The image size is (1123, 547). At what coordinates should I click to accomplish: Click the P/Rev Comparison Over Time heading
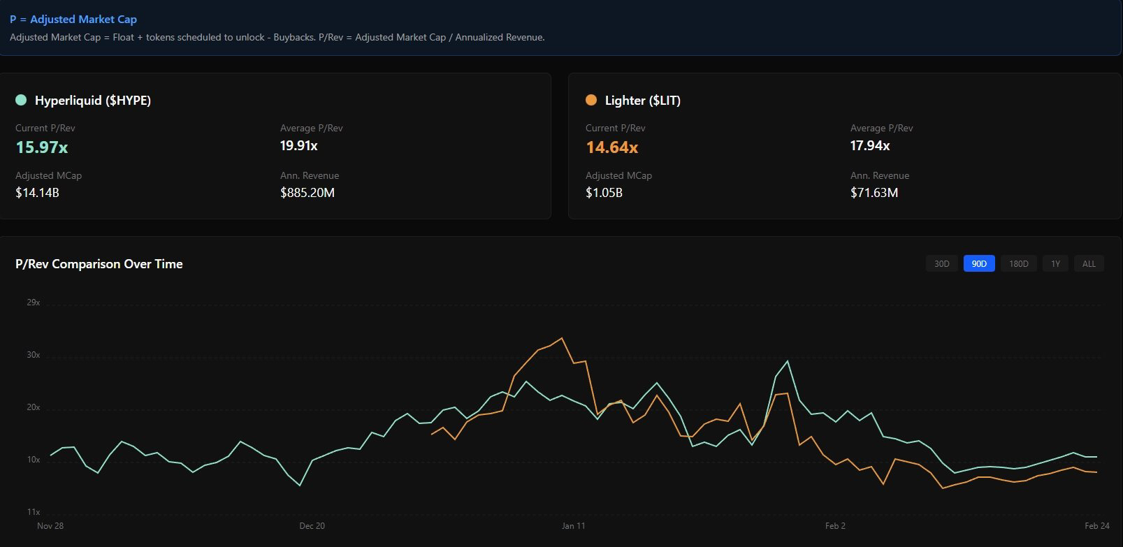(99, 263)
